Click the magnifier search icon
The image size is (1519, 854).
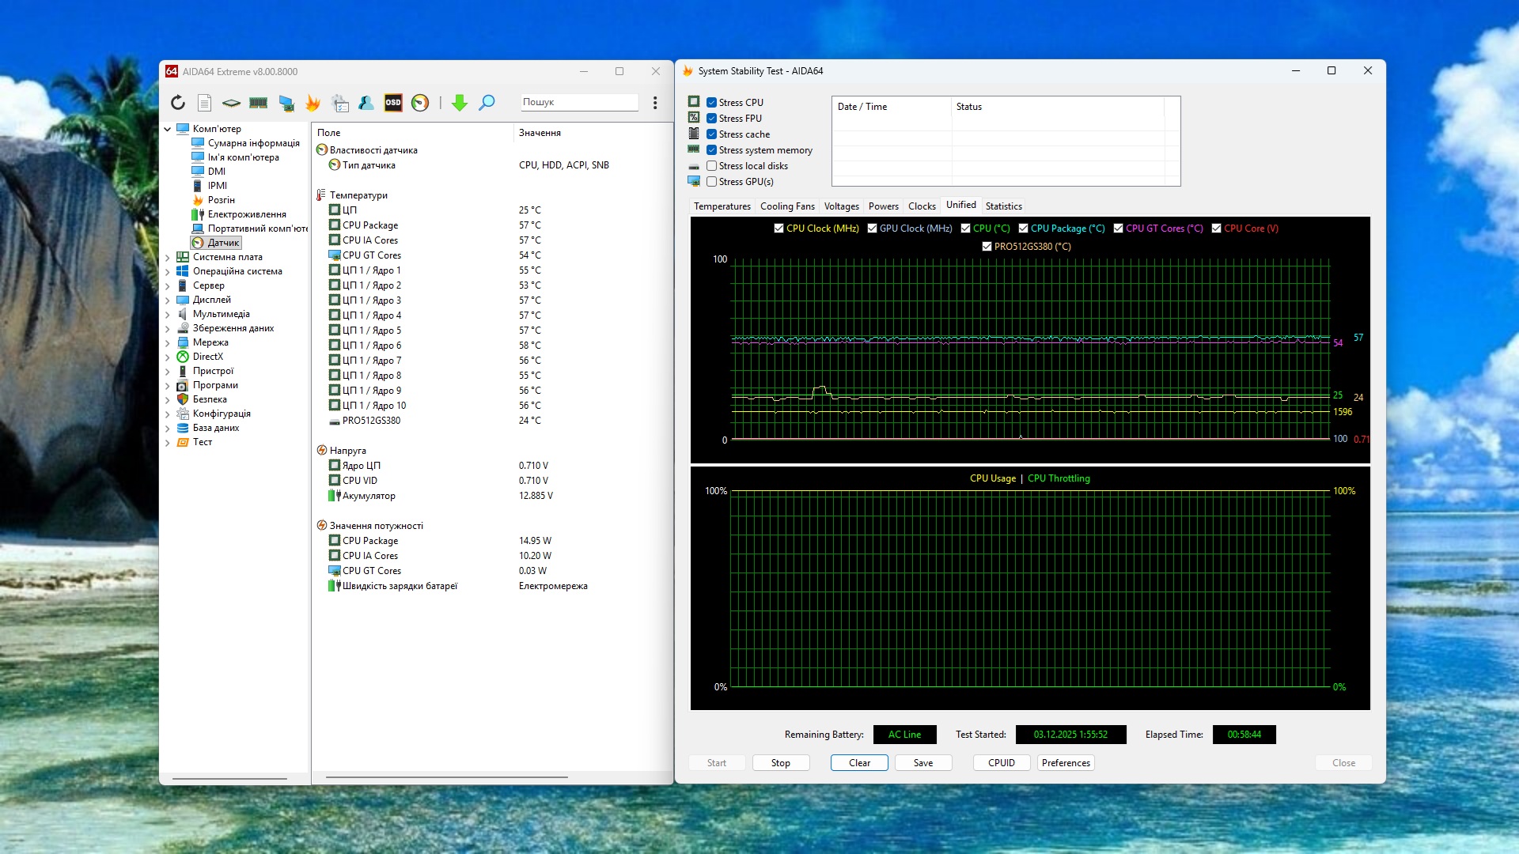point(487,103)
